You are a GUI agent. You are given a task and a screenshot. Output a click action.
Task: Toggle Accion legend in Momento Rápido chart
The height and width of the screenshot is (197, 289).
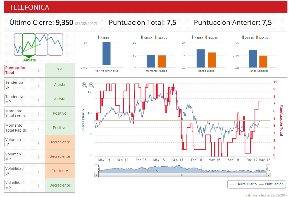pyautogui.click(x=147, y=37)
